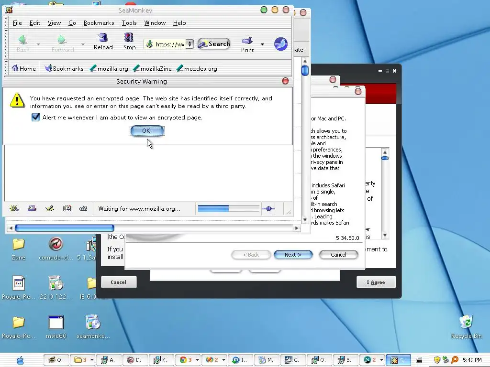The image size is (490, 367).
Task: Click the Address Book icon in status bar
Action: [67, 208]
